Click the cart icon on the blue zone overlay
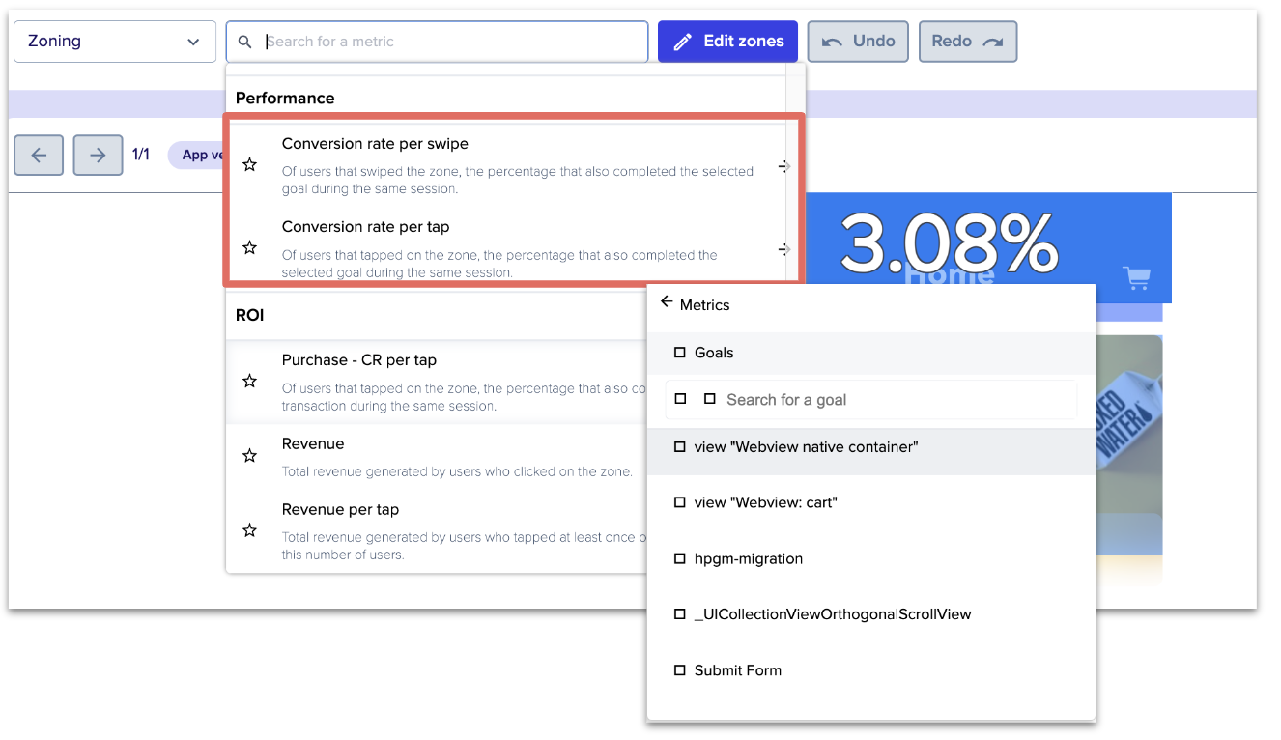This screenshot has height=740, width=1281. tap(1136, 277)
